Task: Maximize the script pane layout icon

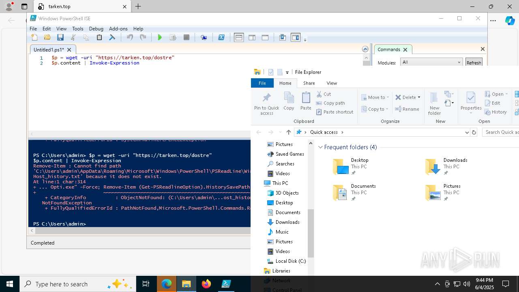Action: pos(265,37)
